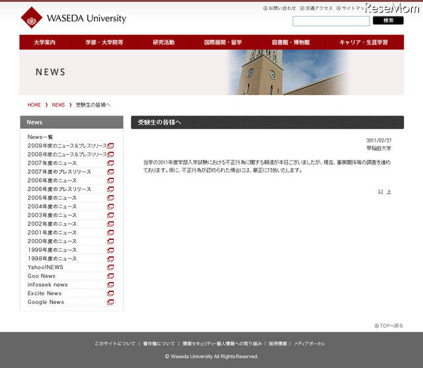
Task: Click the external-link icon beside 2005年度のニュース
Action: pyautogui.click(x=110, y=198)
